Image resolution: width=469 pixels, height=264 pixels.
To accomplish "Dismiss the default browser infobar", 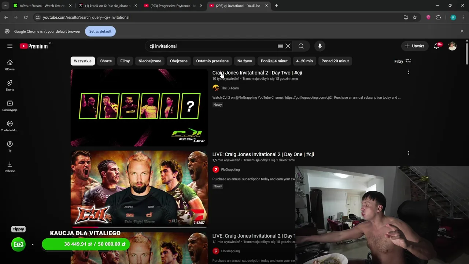I will pyautogui.click(x=462, y=31).
